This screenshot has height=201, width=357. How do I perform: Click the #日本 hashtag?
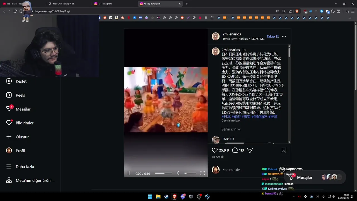click(x=226, y=117)
